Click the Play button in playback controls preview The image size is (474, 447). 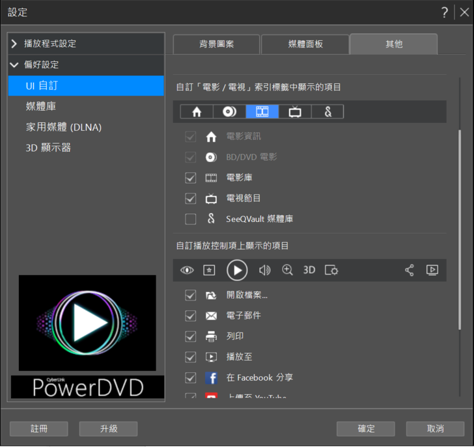pyautogui.click(x=237, y=270)
